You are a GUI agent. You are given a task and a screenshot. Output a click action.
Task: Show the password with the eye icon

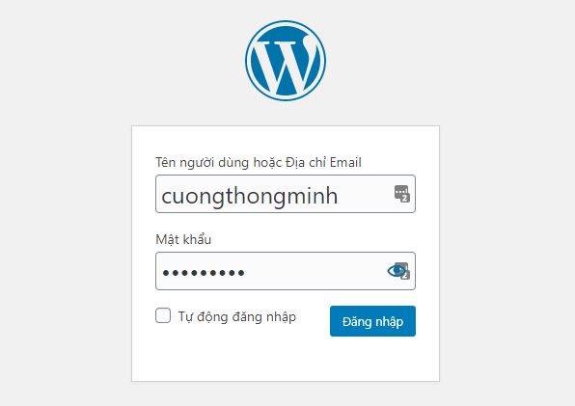click(x=396, y=271)
